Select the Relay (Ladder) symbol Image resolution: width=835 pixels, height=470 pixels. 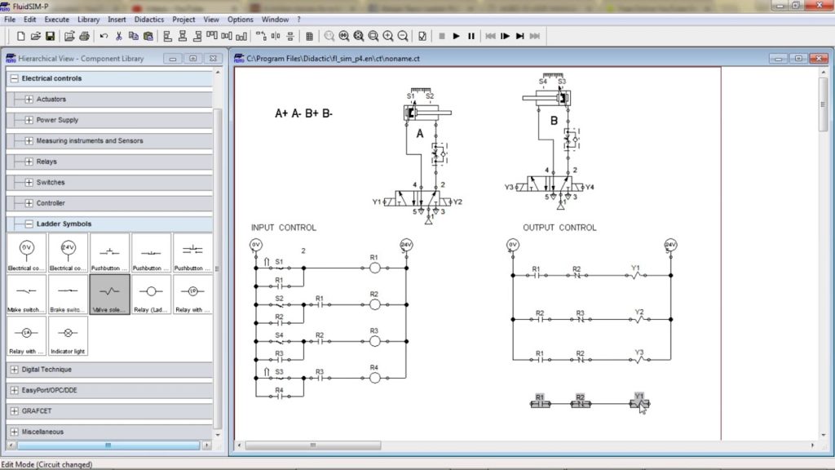pos(151,294)
